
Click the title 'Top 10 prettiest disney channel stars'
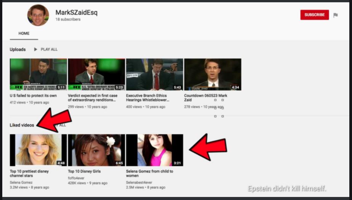(29, 173)
